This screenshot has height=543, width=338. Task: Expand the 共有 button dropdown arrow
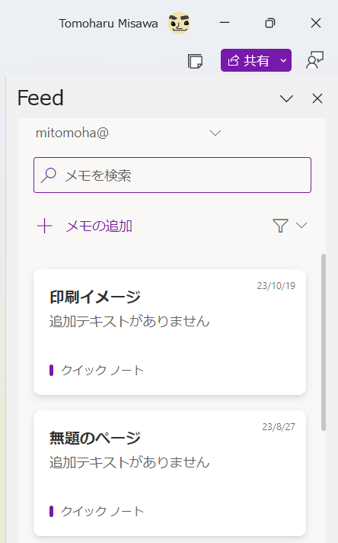point(284,60)
